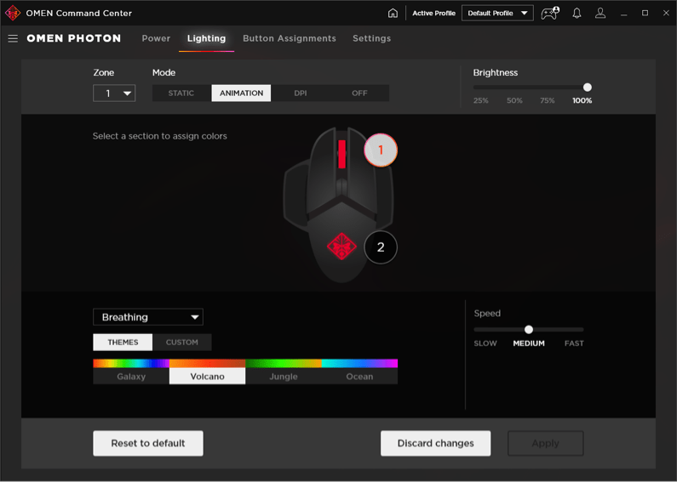
Task: Maximize the OMEN Command Center window
Action: point(645,14)
